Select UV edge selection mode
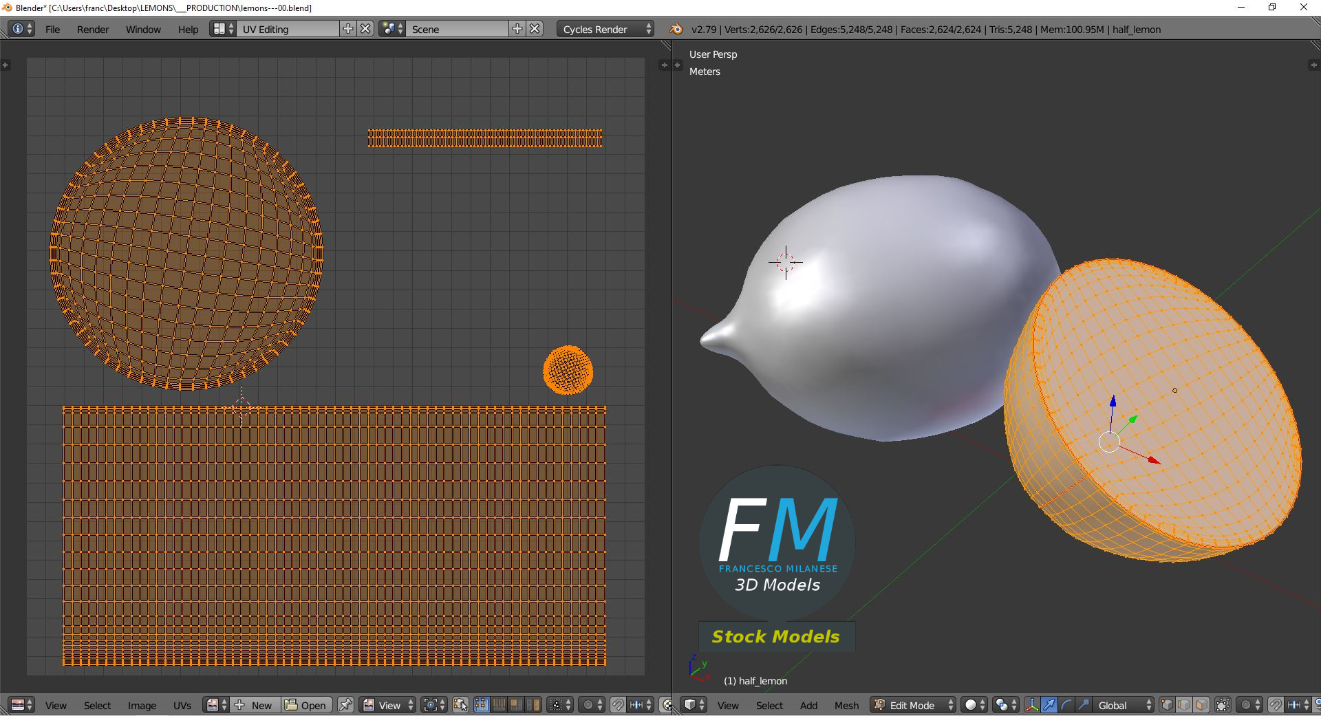 pyautogui.click(x=499, y=705)
